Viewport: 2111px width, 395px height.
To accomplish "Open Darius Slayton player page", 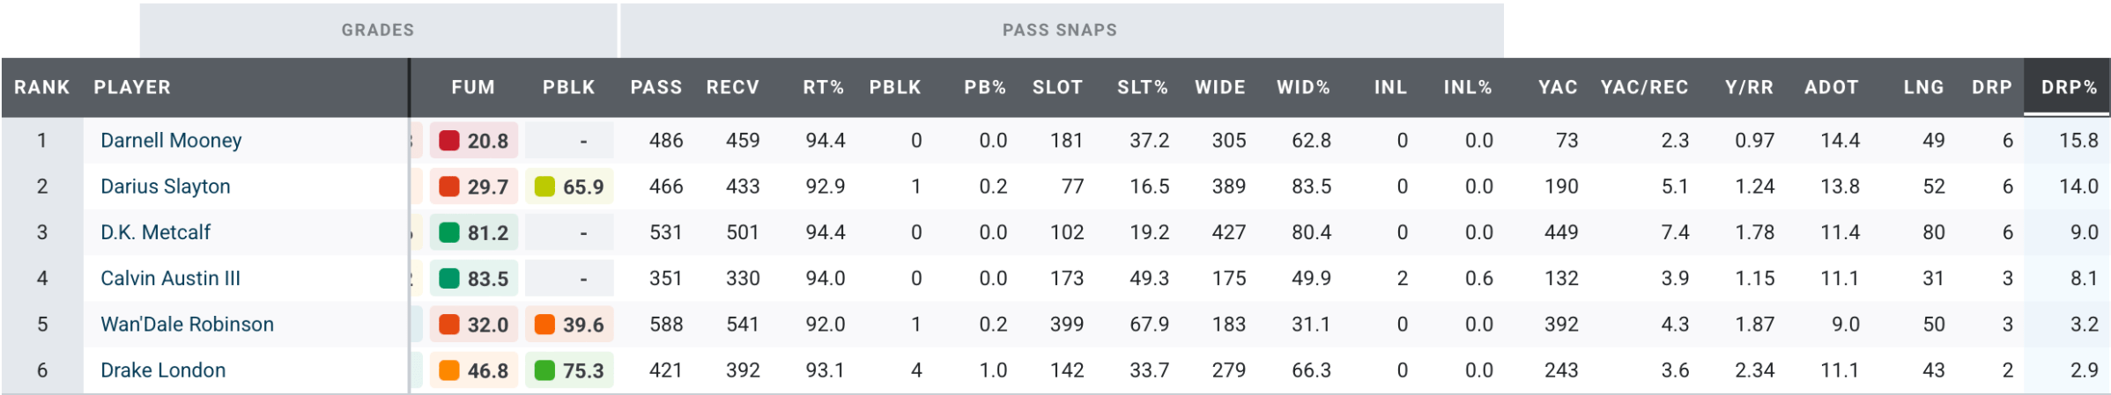I will 166,187.
